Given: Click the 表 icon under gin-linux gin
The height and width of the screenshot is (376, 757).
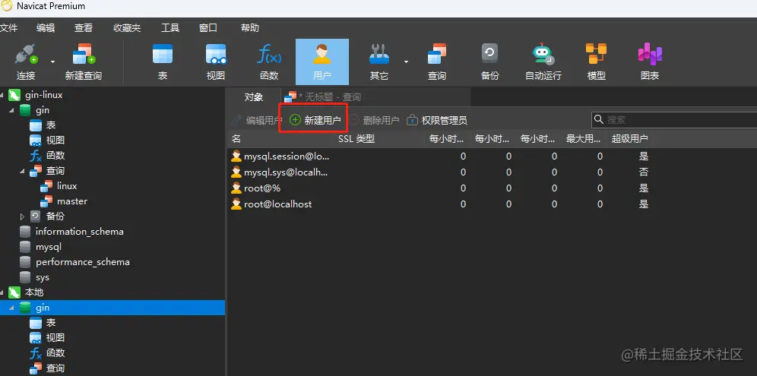Looking at the screenshot, I should [36, 125].
